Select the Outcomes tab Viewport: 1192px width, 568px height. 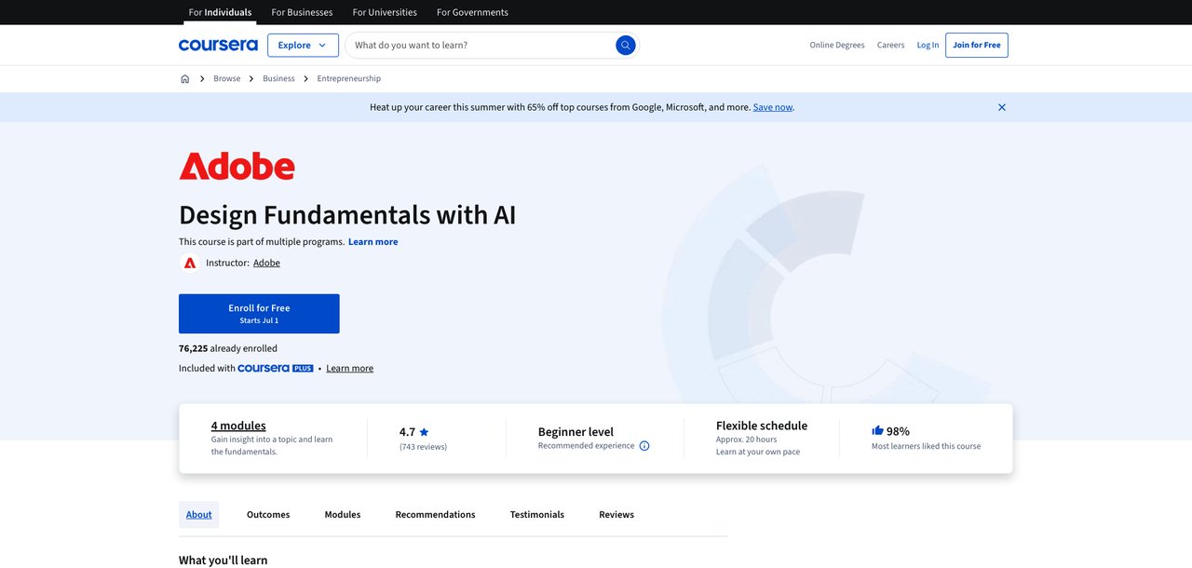268,515
